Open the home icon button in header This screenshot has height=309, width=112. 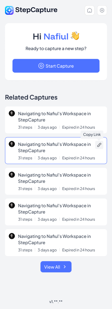[x=90, y=10]
